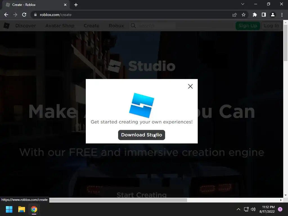Bookmark this page with the star icon

point(244,15)
